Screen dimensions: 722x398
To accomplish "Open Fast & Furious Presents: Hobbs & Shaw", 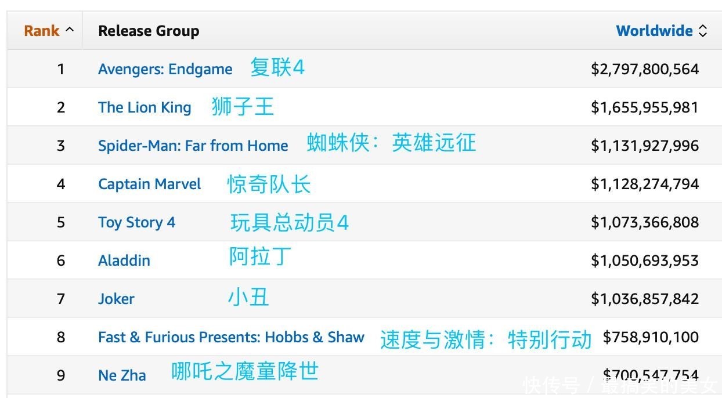I will [x=231, y=337].
